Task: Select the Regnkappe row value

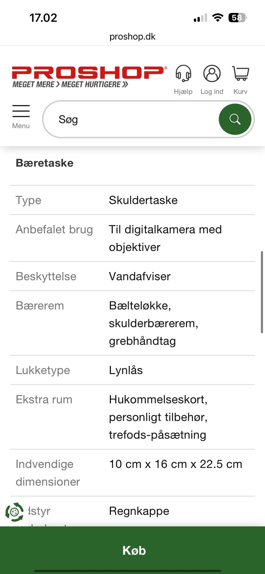Action: [139, 511]
